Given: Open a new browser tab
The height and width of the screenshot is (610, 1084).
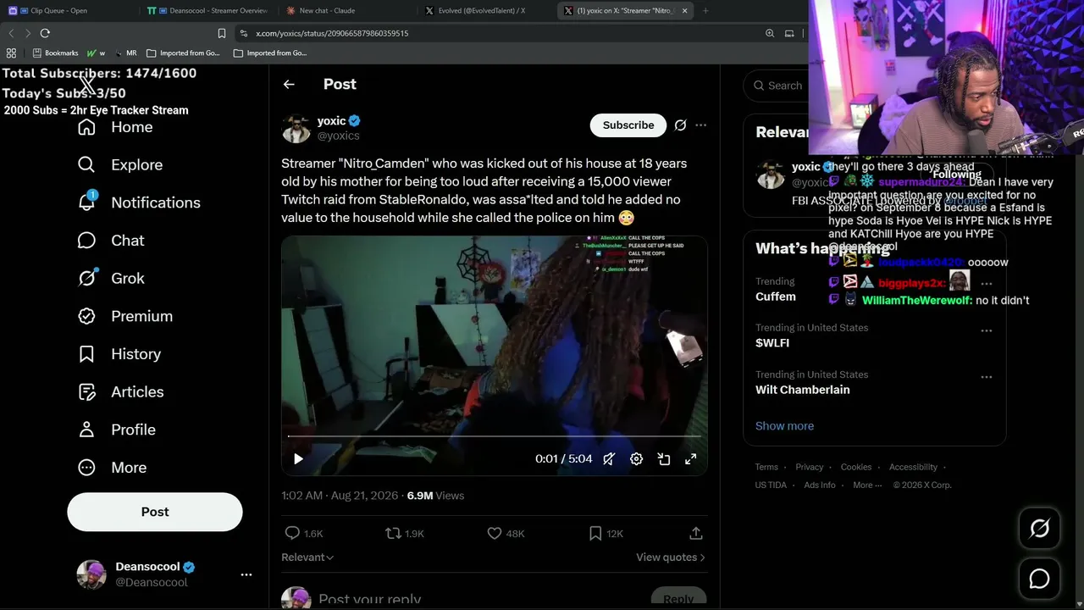Looking at the screenshot, I should (x=705, y=11).
